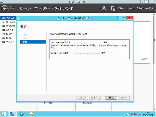Open dropdown arrow left of refresh icon
This screenshot has width=156, height=117.
point(100,8)
